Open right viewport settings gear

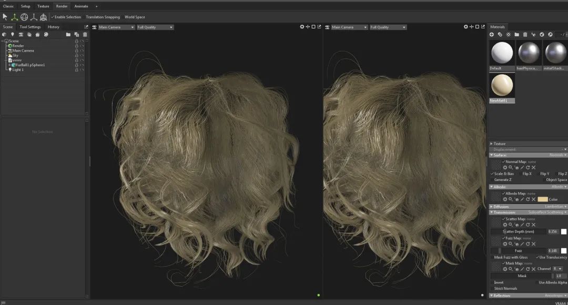pyautogui.click(x=466, y=27)
